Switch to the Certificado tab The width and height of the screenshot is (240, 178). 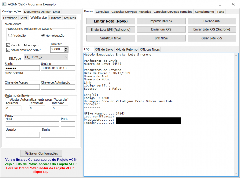[x=10, y=18]
